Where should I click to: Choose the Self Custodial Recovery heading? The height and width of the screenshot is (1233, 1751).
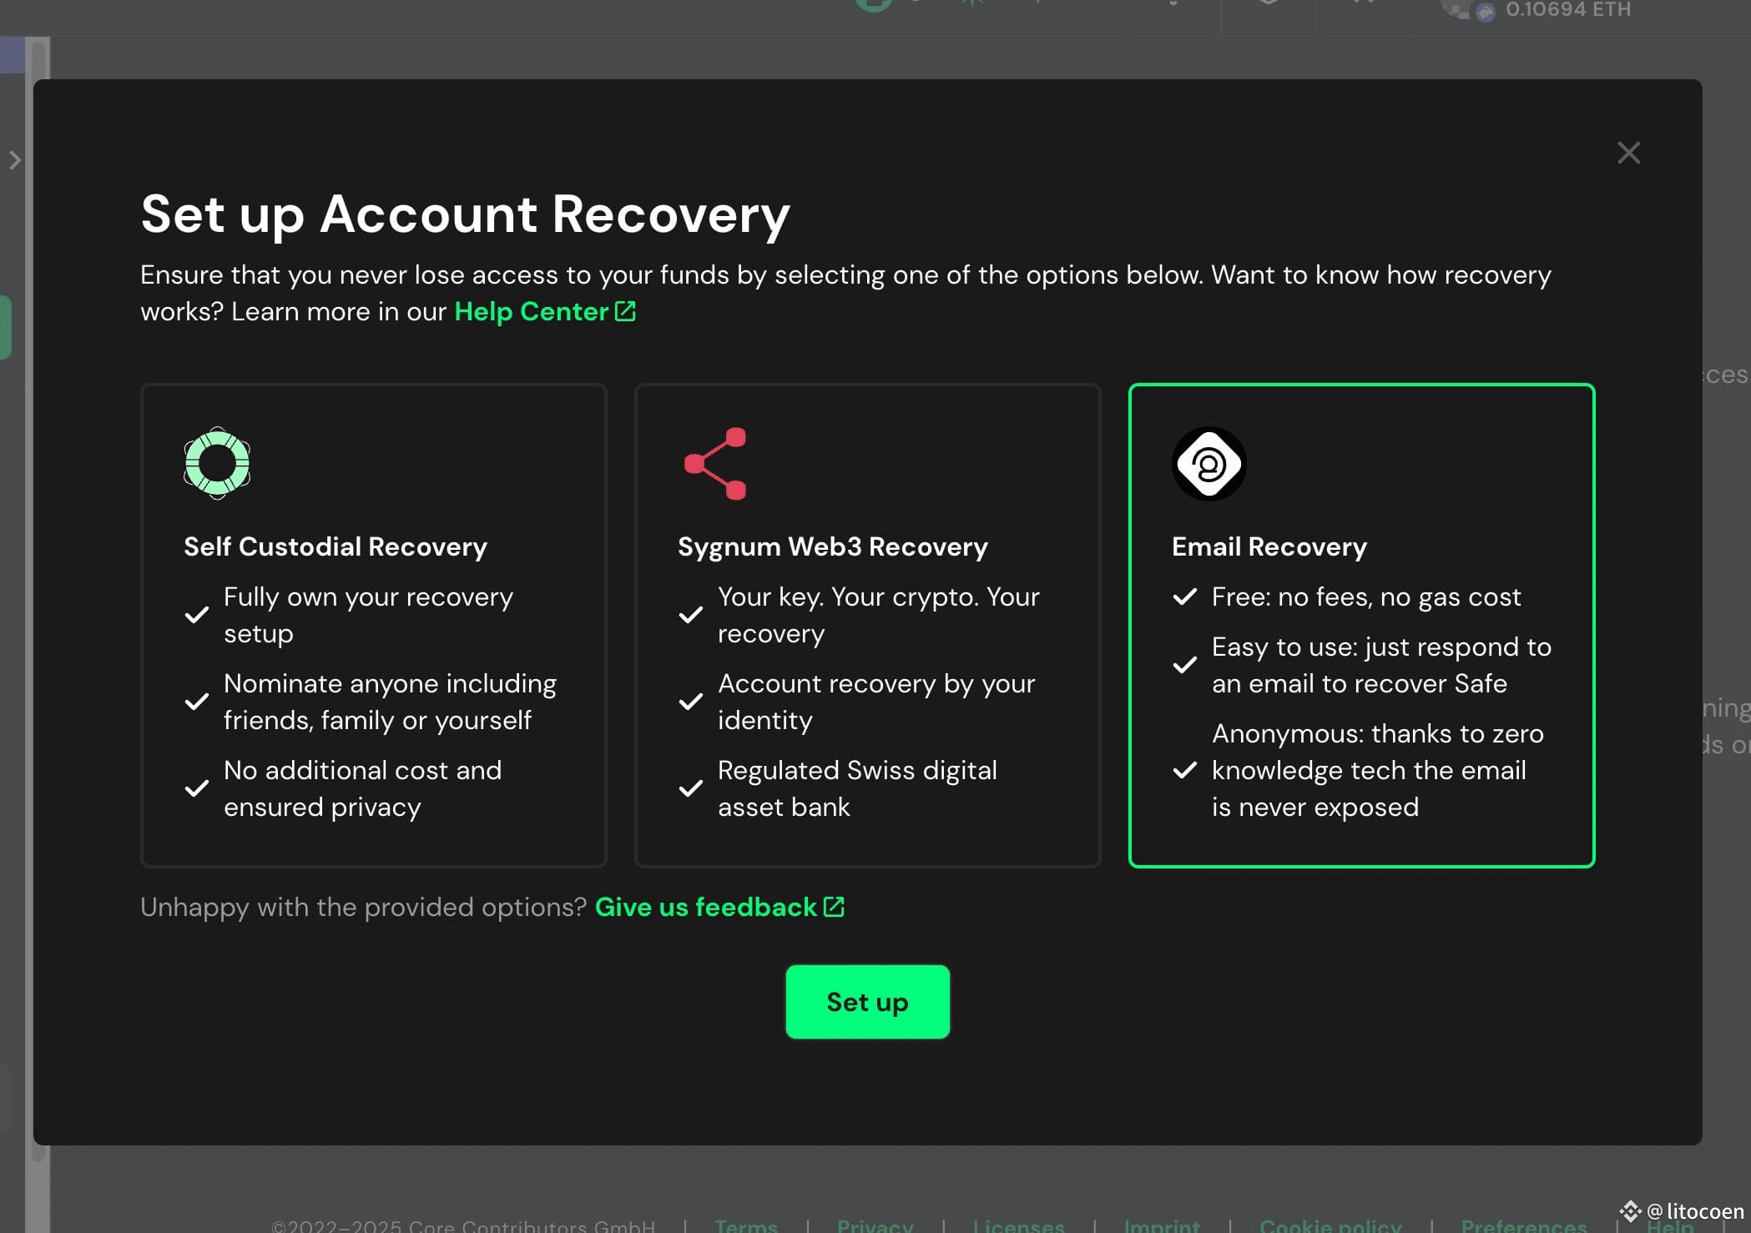(336, 546)
